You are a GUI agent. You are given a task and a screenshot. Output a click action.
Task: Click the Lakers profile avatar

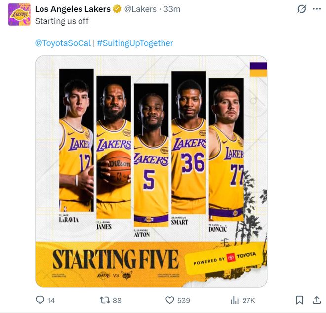pos(19,14)
